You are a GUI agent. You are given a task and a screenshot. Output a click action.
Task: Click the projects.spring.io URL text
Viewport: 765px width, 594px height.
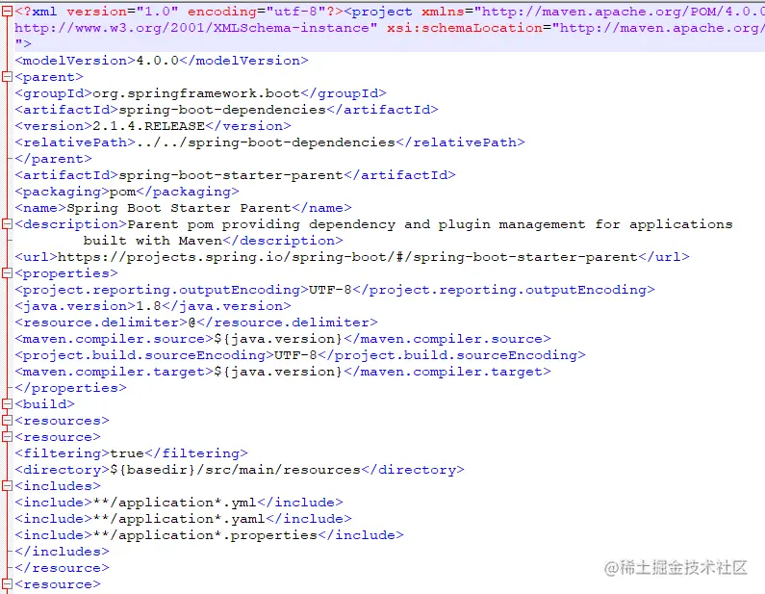tap(347, 257)
